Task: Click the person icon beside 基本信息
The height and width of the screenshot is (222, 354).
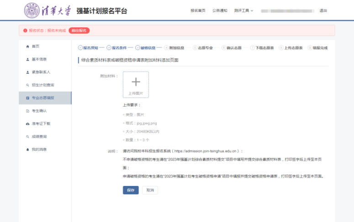Action: pyautogui.click(x=27, y=59)
